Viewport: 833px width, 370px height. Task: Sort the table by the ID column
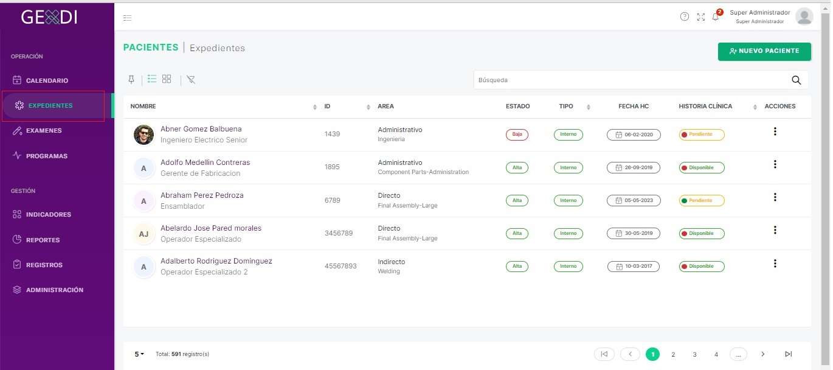click(347, 106)
